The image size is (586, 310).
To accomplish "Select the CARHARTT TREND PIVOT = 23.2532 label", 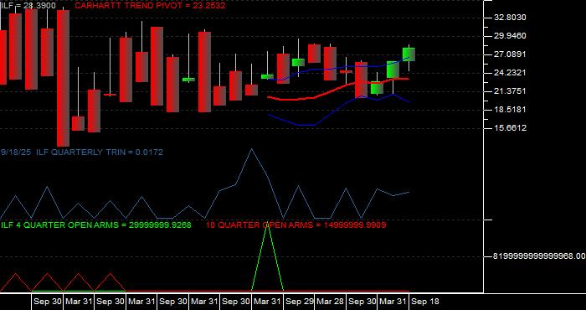I will [150, 6].
